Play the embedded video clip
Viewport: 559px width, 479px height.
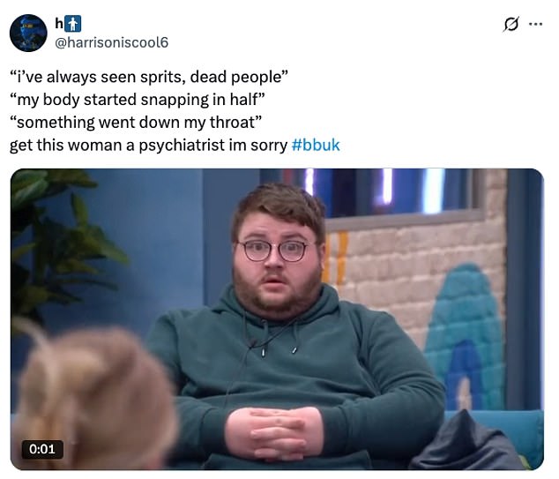click(277, 318)
